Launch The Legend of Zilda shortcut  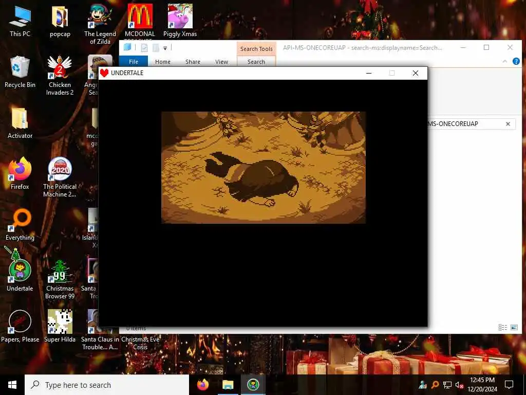coord(100,24)
